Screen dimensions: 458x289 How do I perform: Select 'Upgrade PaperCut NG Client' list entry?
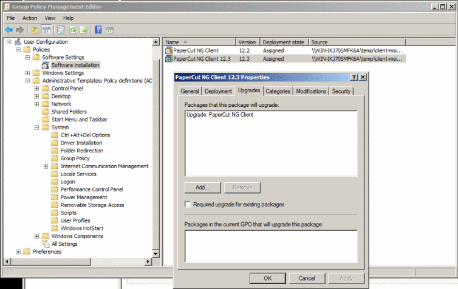(220, 115)
